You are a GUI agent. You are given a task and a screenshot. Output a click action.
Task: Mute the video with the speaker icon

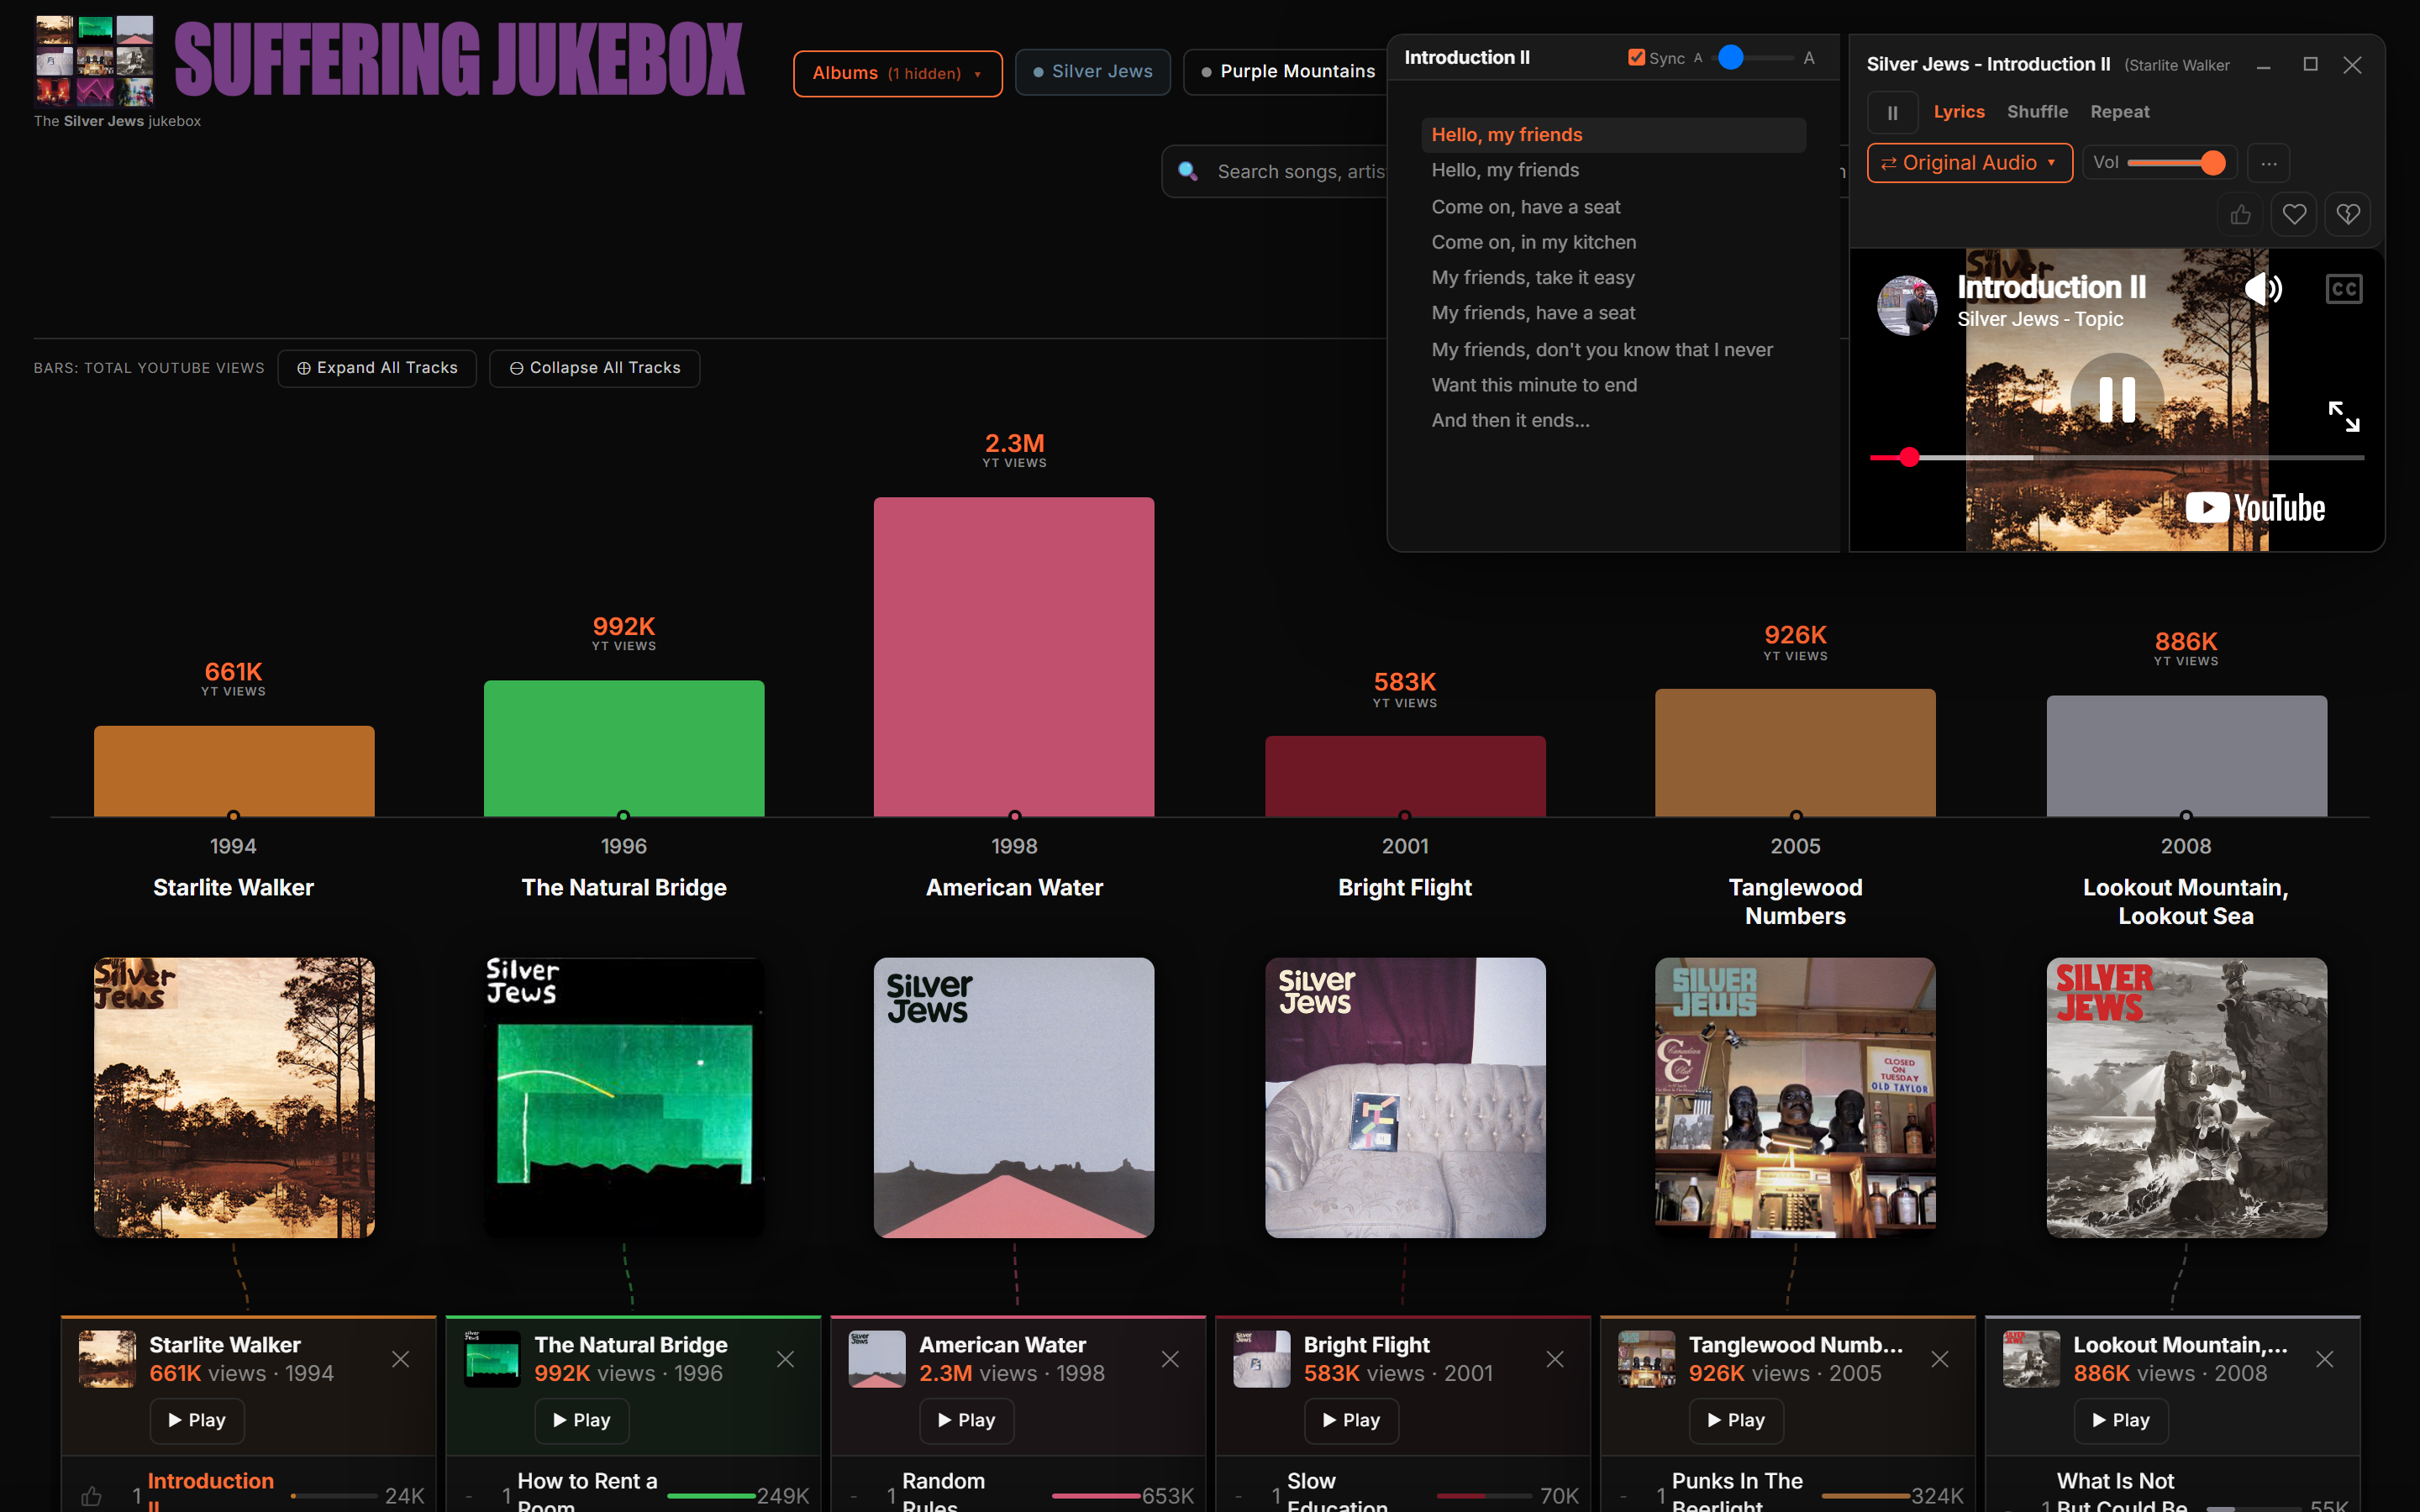(2263, 289)
